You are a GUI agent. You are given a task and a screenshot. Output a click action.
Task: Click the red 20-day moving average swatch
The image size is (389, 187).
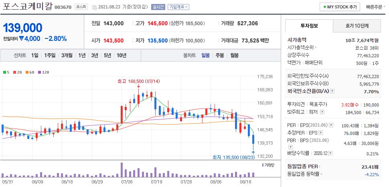pos(14,72)
